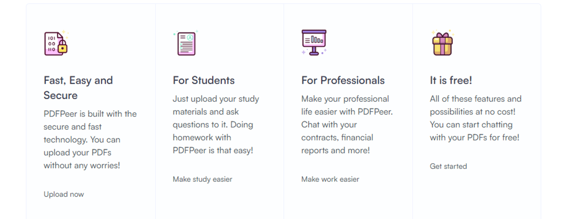Open the Upload now link
Viewport: 576px width, 219px height.
64,194
